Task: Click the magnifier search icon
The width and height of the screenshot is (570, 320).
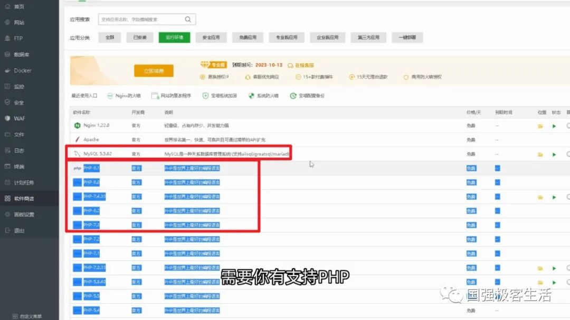Action: click(x=188, y=19)
